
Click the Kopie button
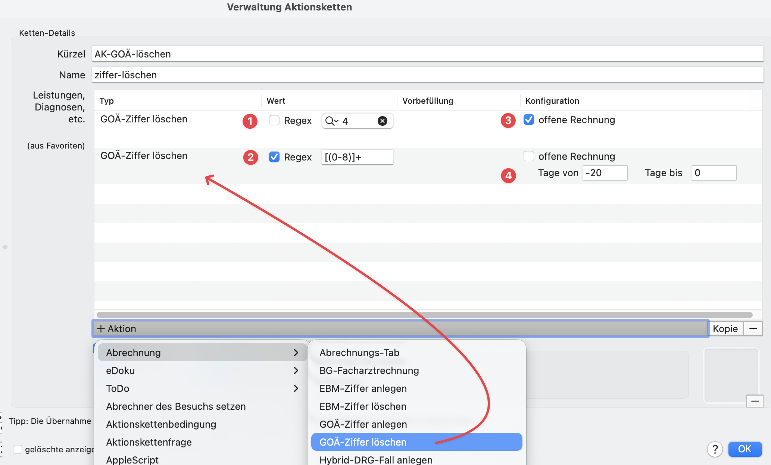(x=725, y=328)
